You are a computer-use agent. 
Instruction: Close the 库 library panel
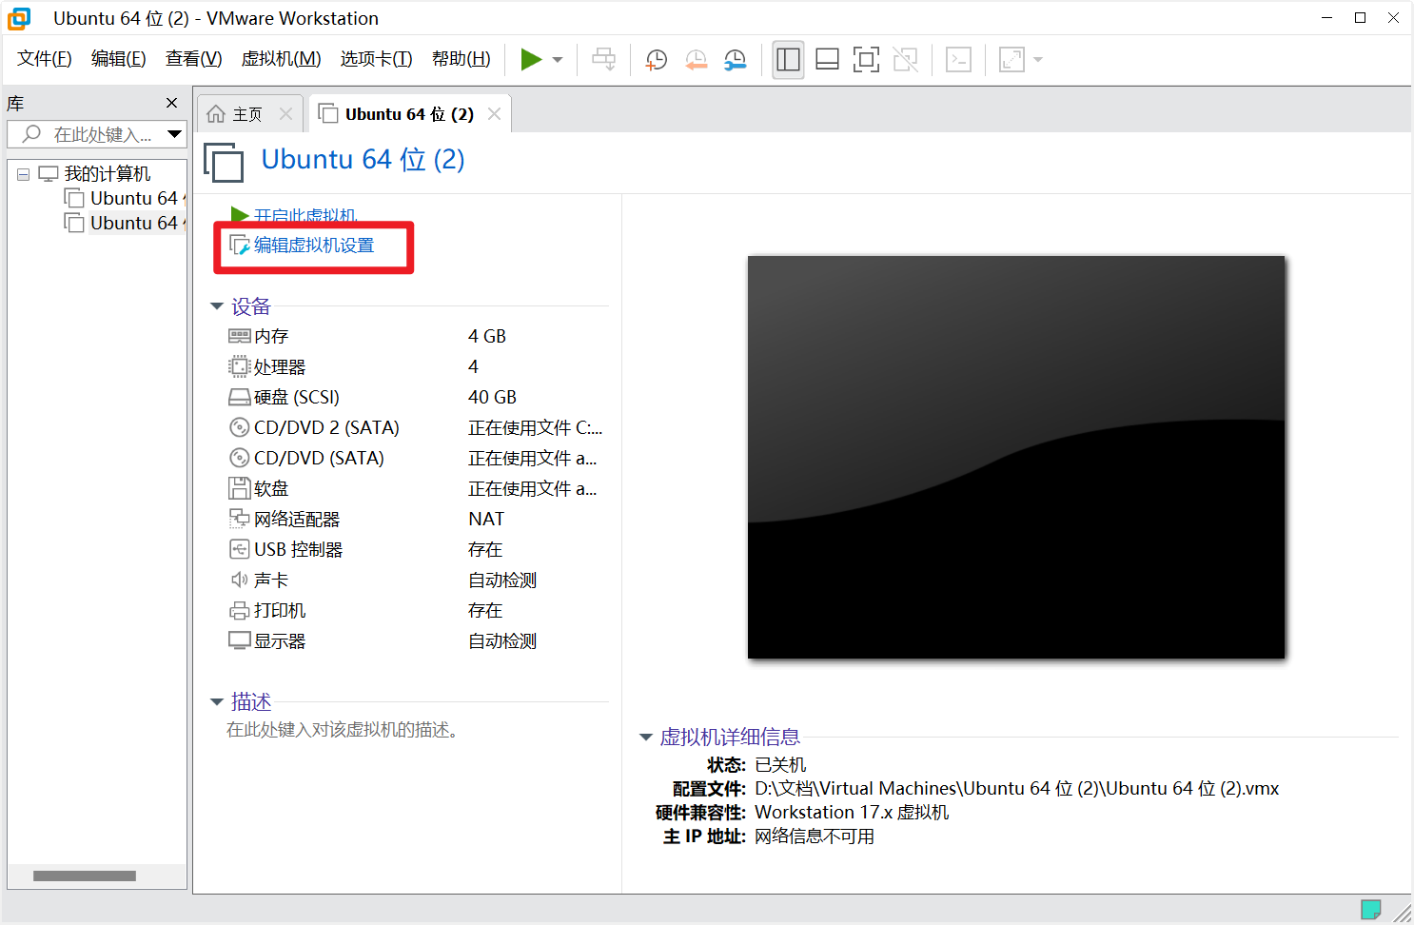point(171,103)
